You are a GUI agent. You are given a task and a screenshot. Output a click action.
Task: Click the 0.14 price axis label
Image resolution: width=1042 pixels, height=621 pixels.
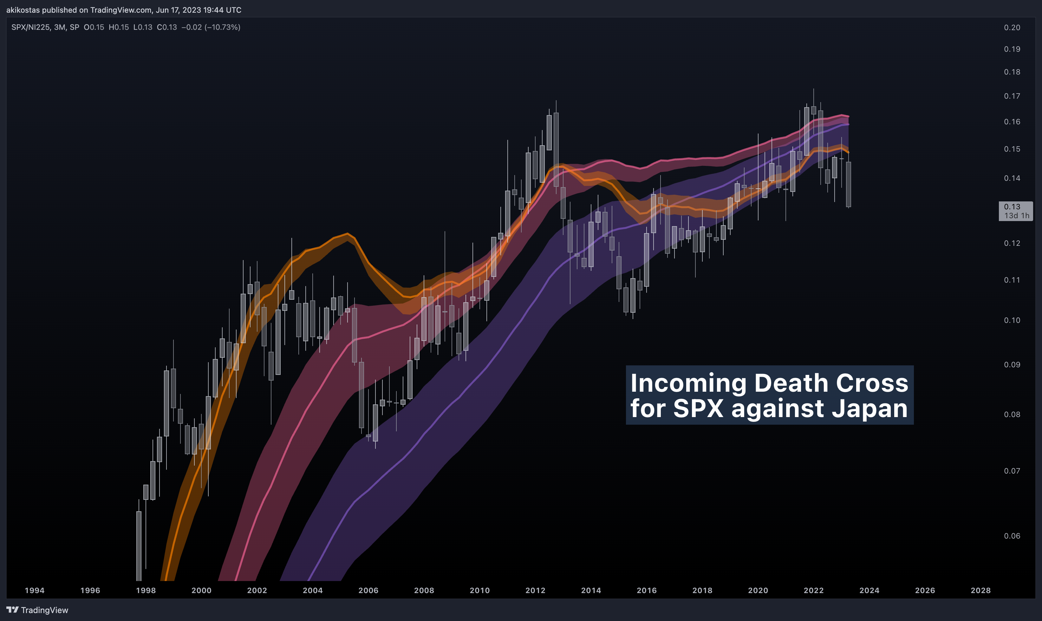click(x=1012, y=178)
